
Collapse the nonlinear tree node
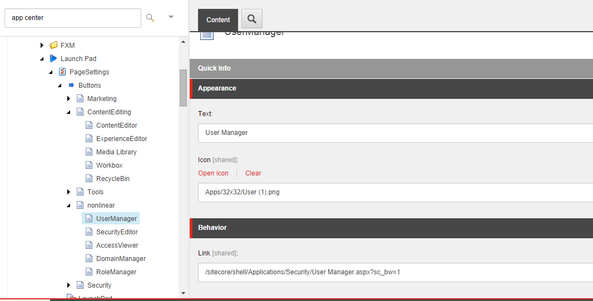pos(68,205)
